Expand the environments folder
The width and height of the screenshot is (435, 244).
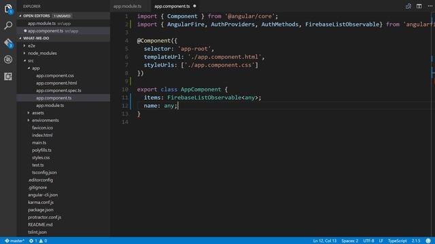click(x=46, y=121)
